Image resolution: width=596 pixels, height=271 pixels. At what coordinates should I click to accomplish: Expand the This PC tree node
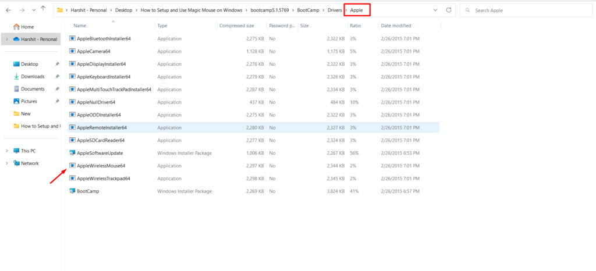pos(6,151)
